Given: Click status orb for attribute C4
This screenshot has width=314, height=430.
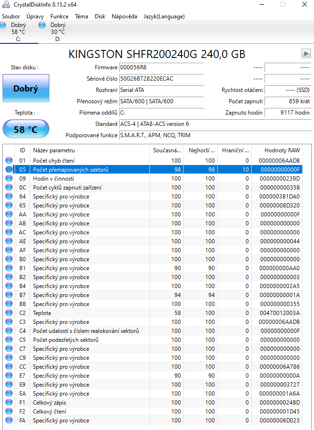Looking at the screenshot, I should pyautogui.click(x=9, y=331).
